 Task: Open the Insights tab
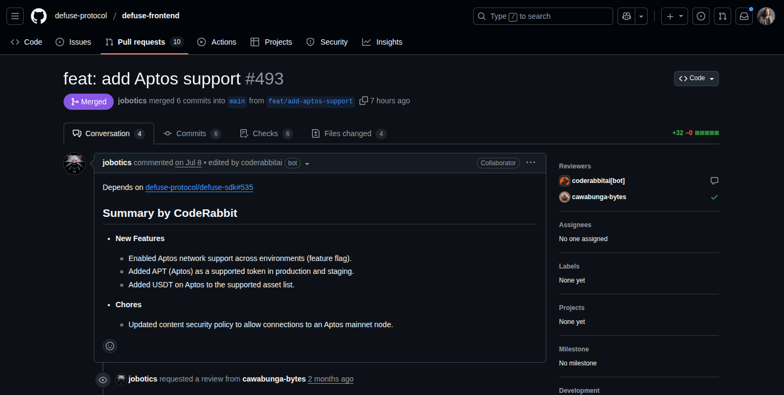coord(382,42)
